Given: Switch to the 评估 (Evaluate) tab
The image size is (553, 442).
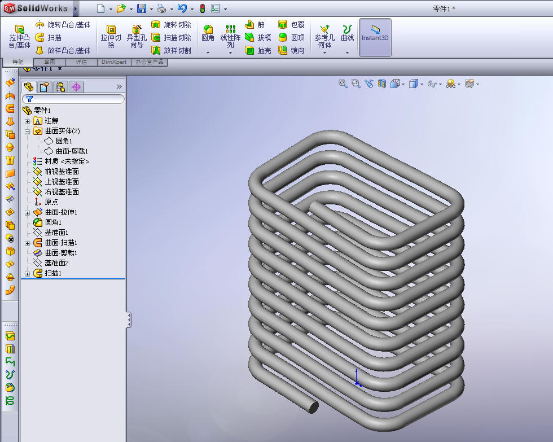Looking at the screenshot, I should click(81, 62).
